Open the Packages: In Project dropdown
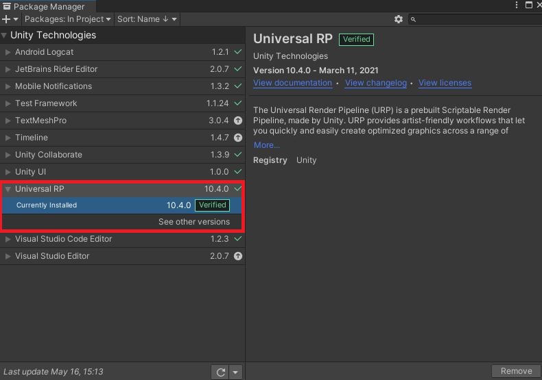Image resolution: width=542 pixels, height=380 pixels. coord(67,19)
